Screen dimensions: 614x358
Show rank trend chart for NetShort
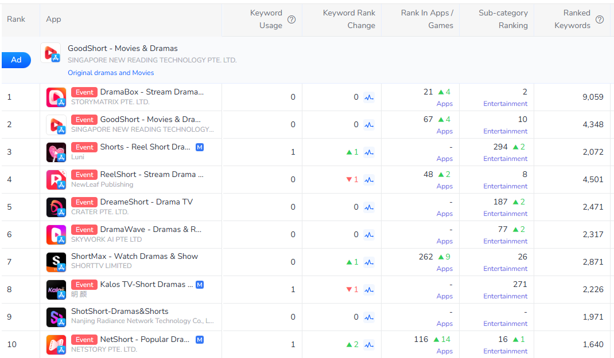[x=369, y=345]
